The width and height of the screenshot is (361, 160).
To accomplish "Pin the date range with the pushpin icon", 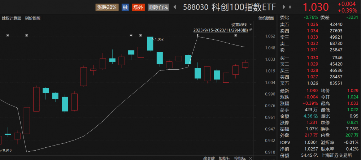I will point(251,30).
